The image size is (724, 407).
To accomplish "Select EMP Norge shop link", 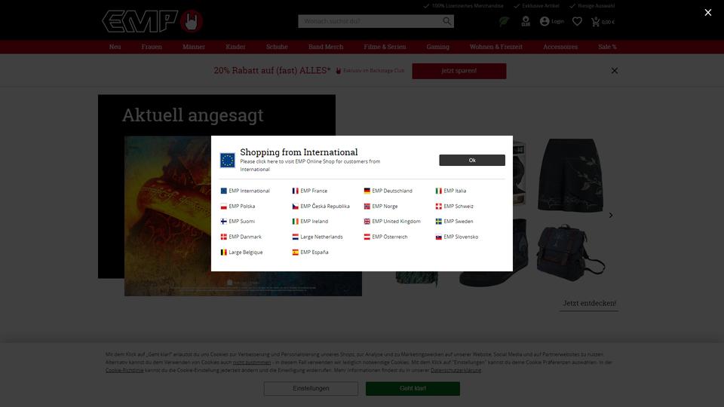I will coord(380,207).
